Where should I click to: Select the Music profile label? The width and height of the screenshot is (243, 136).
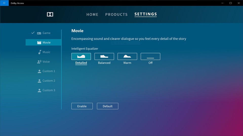pos(46,52)
